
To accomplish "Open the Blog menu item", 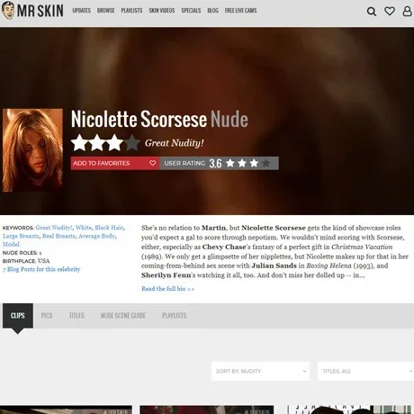I will [212, 11].
